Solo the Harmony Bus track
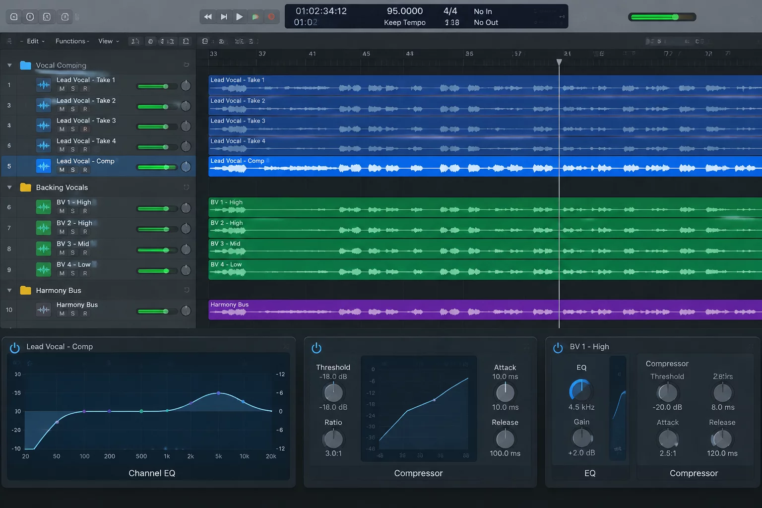 [73, 314]
